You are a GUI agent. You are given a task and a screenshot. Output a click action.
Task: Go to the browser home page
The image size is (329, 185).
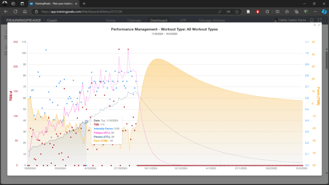(25, 12)
